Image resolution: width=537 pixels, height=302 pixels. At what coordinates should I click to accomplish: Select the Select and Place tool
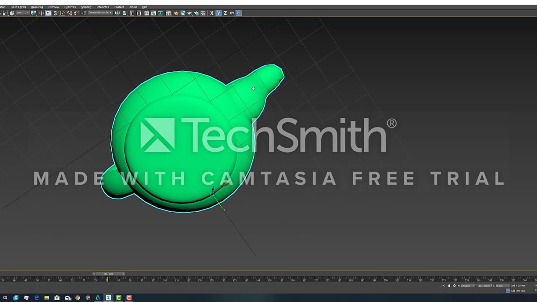[12, 13]
